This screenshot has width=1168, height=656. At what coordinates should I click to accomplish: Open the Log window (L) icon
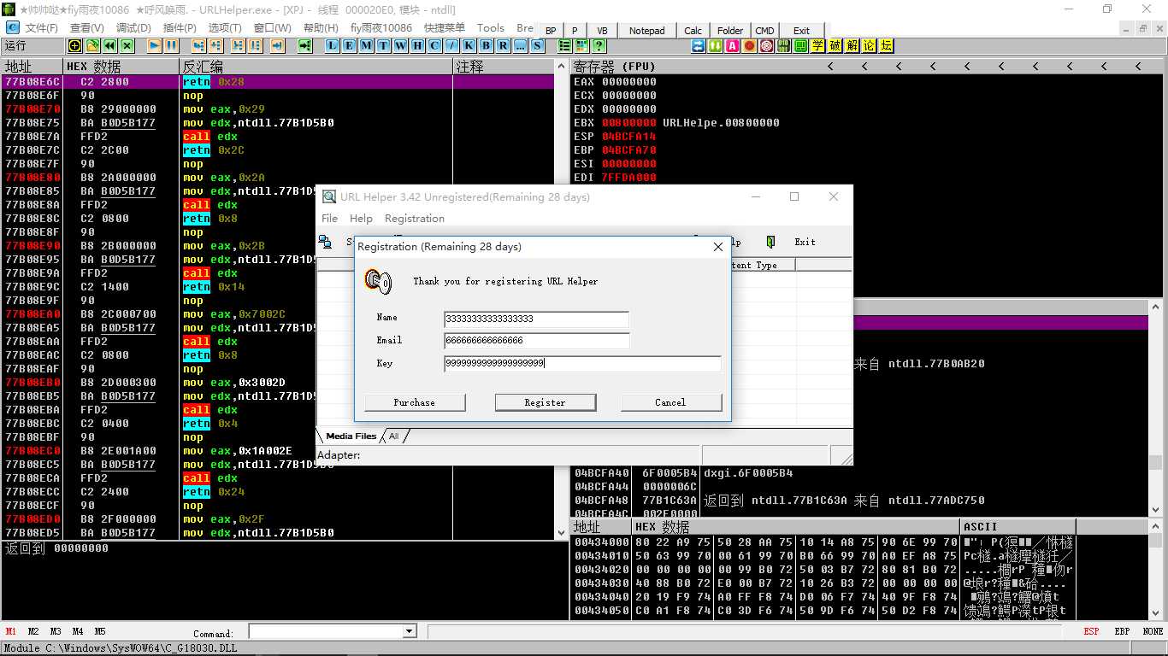pyautogui.click(x=333, y=46)
